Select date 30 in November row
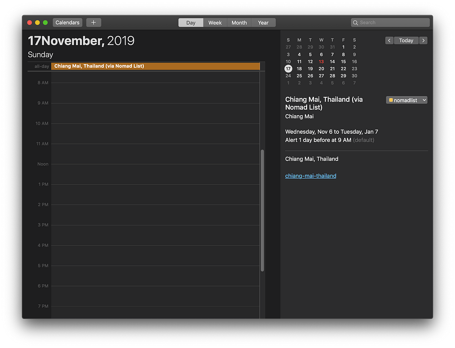 (x=354, y=76)
